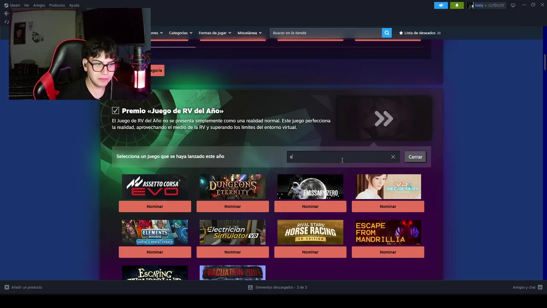Click the plus icon beside Añadir un producto
547x308 pixels.
[7, 287]
